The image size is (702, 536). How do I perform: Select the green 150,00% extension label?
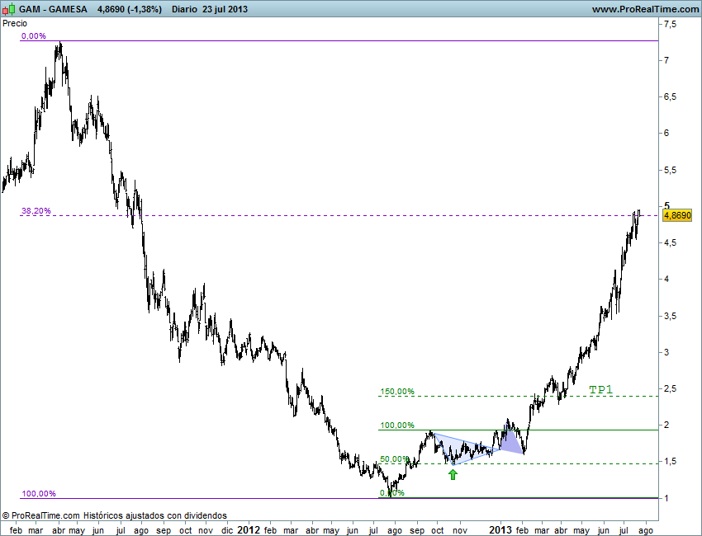coord(397,391)
